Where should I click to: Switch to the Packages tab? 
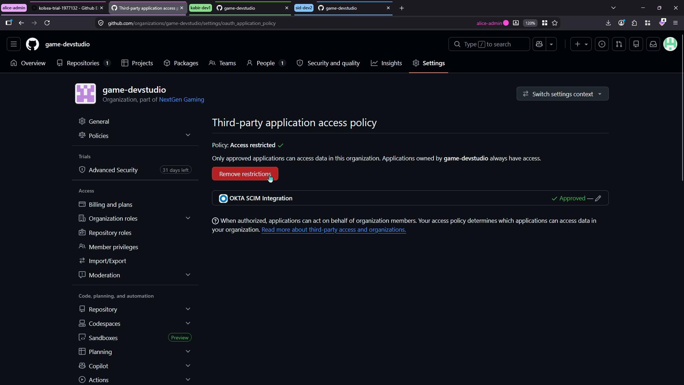(x=181, y=63)
